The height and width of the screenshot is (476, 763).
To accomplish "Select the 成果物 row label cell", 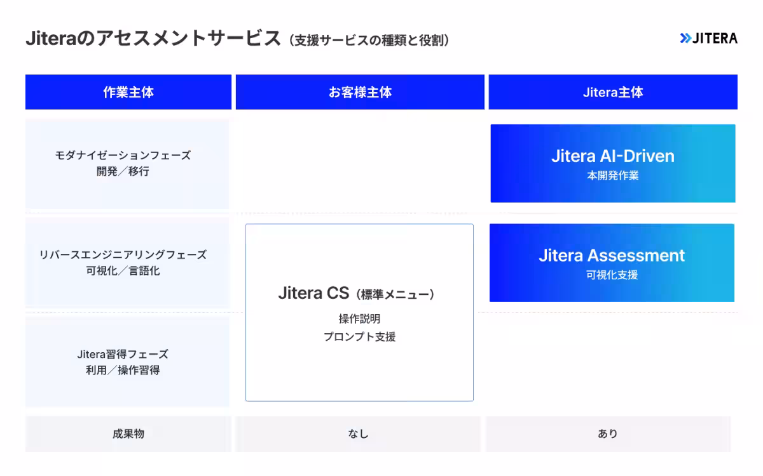I will coord(128,434).
